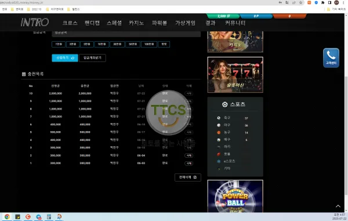This screenshot has height=221, width=348.
Task: Select 농구 basketball in sports list
Action: 227,132
